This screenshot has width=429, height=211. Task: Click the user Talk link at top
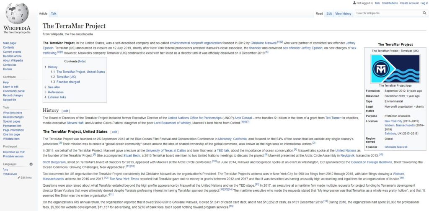pos(377,3)
